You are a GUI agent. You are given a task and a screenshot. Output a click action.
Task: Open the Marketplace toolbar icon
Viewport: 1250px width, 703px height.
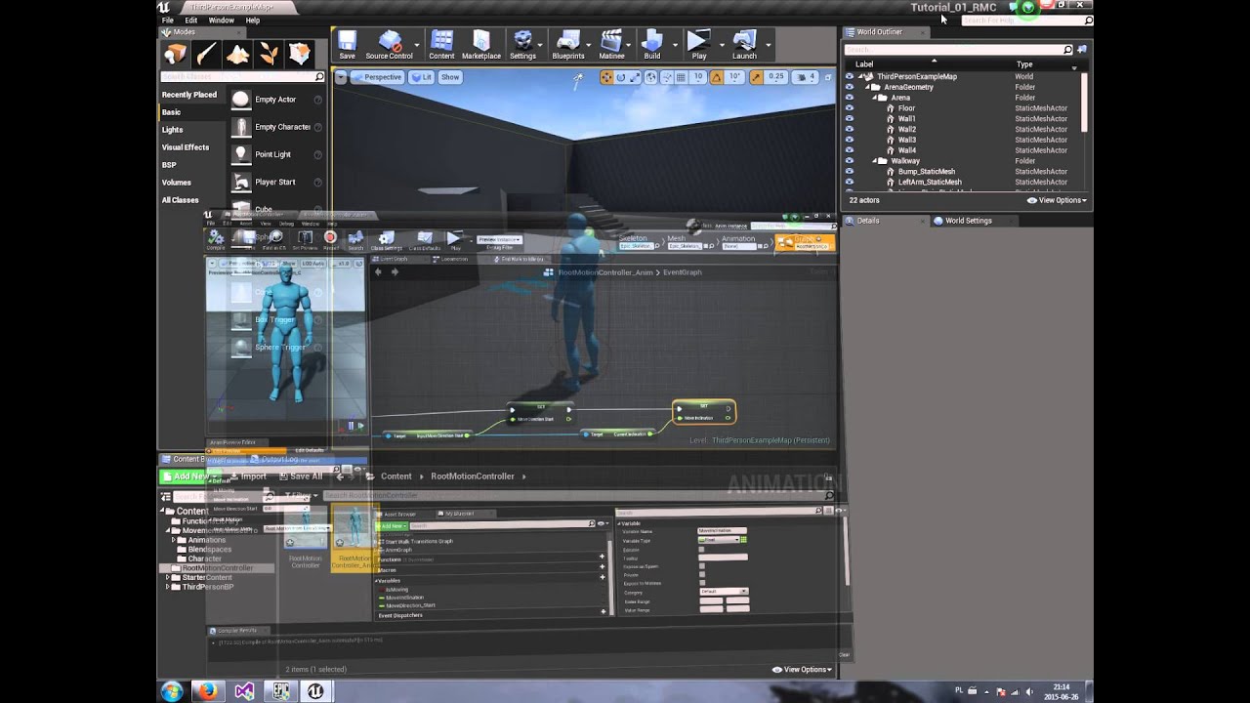480,45
